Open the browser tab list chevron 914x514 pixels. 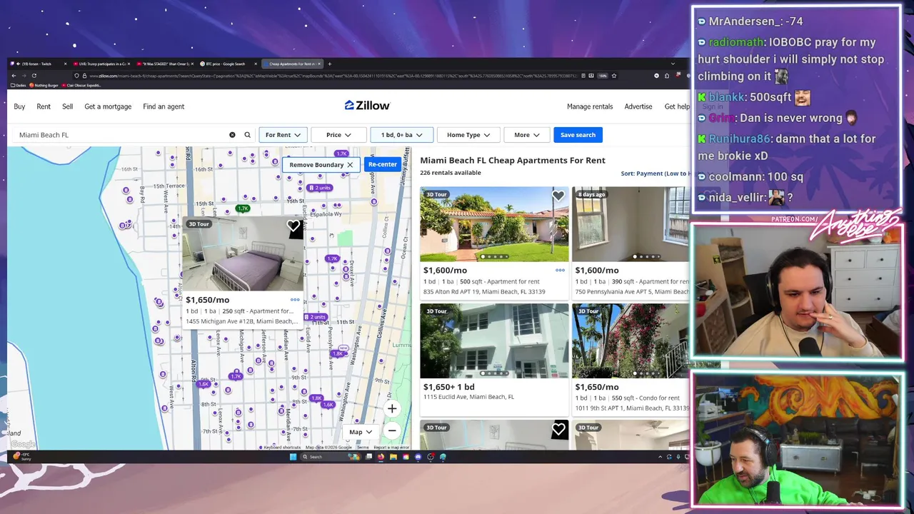672,64
